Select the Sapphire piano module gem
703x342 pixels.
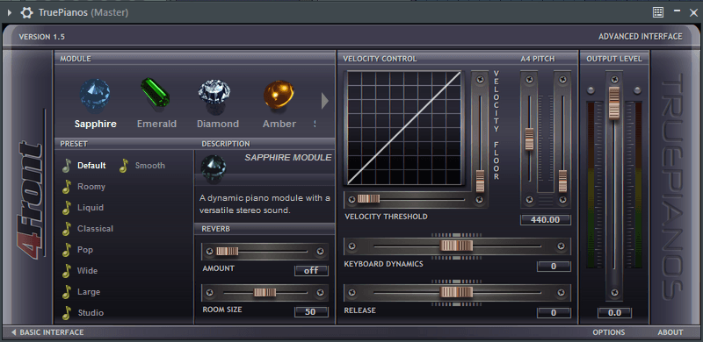click(x=95, y=96)
